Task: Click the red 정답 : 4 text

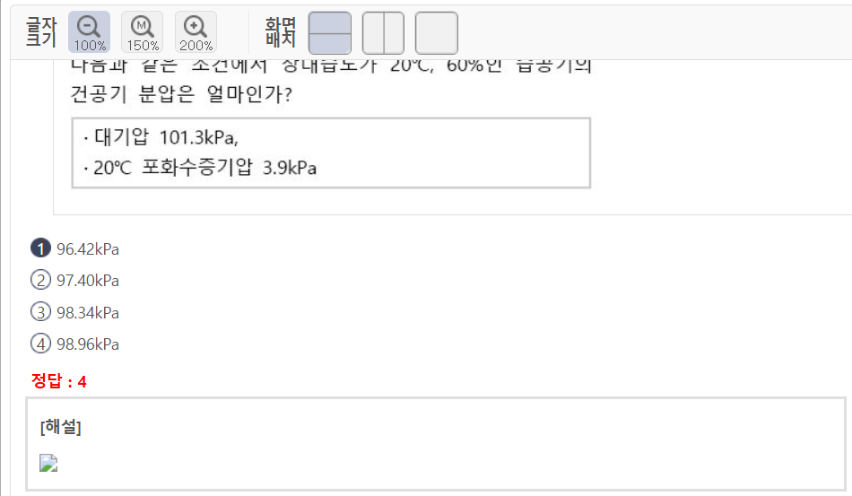Action: (59, 381)
